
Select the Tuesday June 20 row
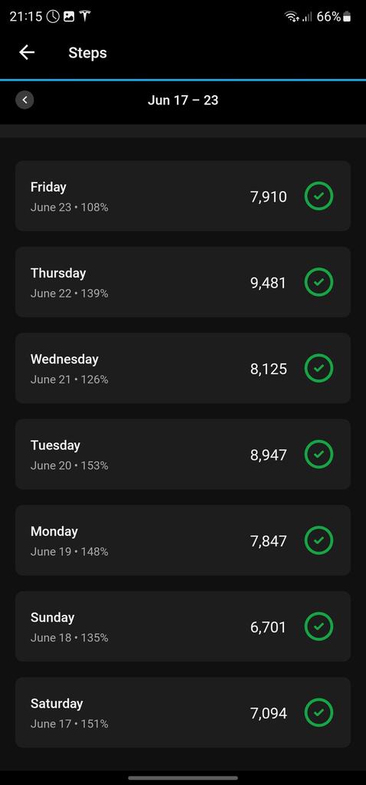[183, 454]
